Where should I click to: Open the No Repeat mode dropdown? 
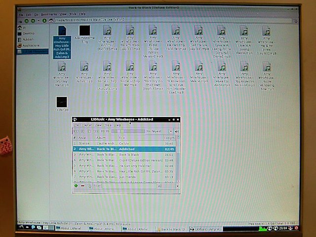159,131
